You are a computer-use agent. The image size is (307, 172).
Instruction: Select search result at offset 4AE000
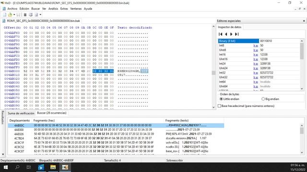116,129
